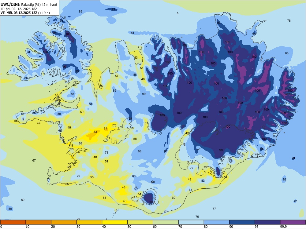Select the map value '57' in the northwest
This screenshot has width=306, height=229.
[x=117, y=76]
